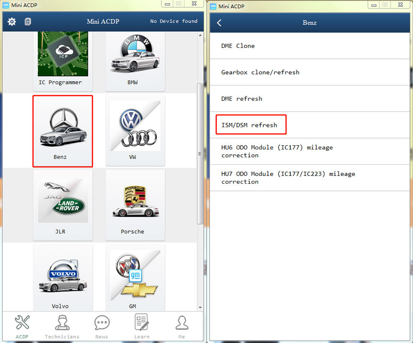Click the scroll down arrow of brand list
This screenshot has height=343, width=413.
coord(200,307)
